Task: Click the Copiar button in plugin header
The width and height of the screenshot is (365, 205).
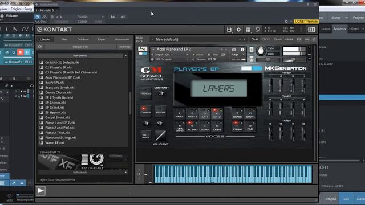Action: tap(82, 22)
